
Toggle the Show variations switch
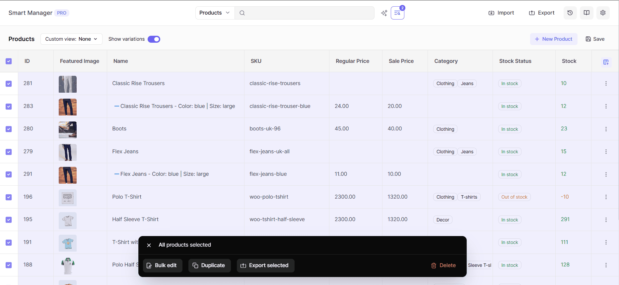coord(154,39)
